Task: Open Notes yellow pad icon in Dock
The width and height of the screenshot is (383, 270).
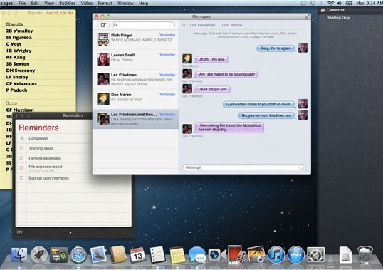Action: [177, 254]
